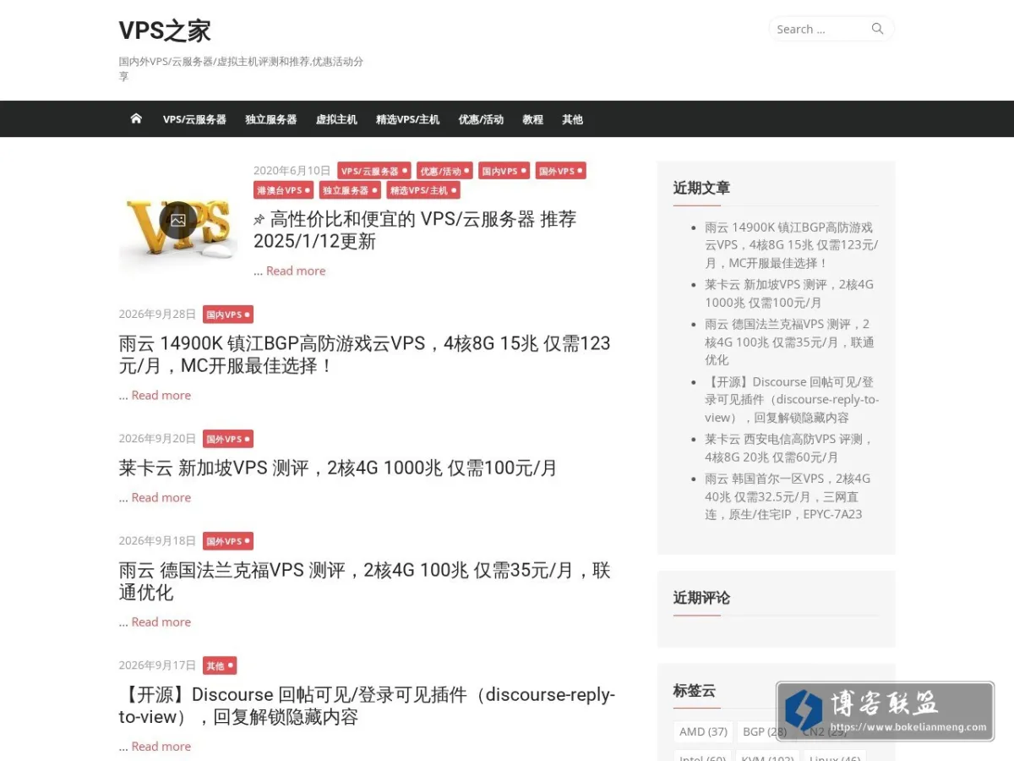Click 其他 tag dated 2026年9月17日
This screenshot has width=1014, height=761.
[x=220, y=665]
